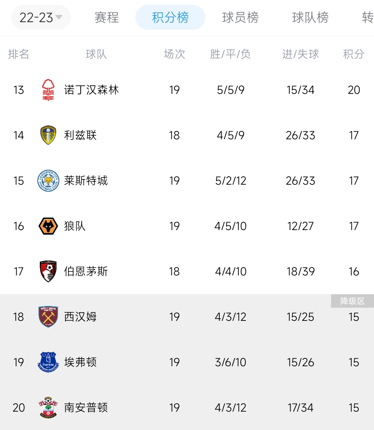Tap the Leeds United club badge
Screen dimensions: 374x430
click(48, 135)
